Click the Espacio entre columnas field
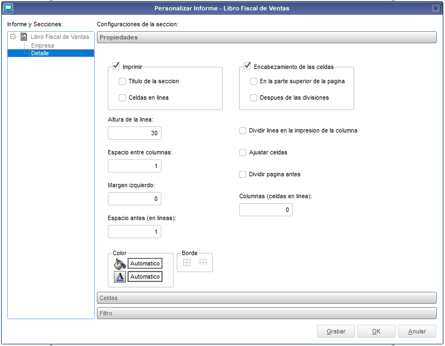Image resolution: width=445 pixels, height=346 pixels. (x=135, y=166)
